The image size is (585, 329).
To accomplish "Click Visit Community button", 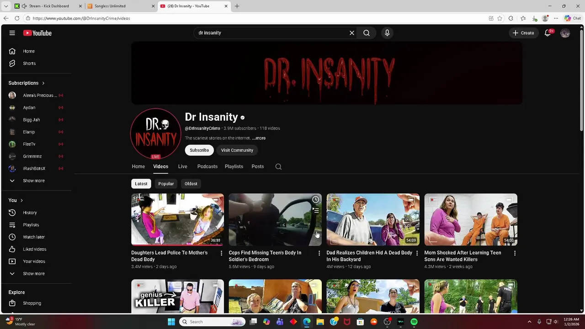I will 237,150.
